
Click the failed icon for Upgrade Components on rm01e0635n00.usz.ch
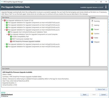pyautogui.click(x=7, y=30)
